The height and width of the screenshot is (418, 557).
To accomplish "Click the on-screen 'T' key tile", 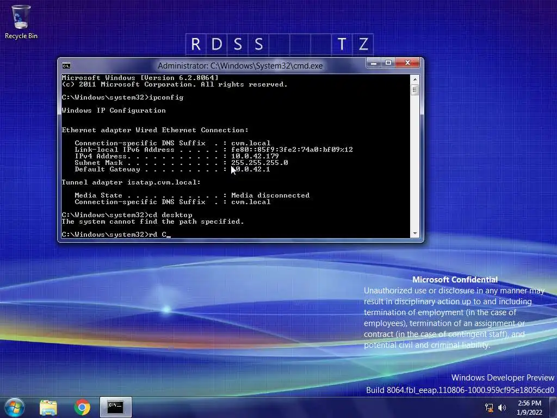I will (x=342, y=45).
